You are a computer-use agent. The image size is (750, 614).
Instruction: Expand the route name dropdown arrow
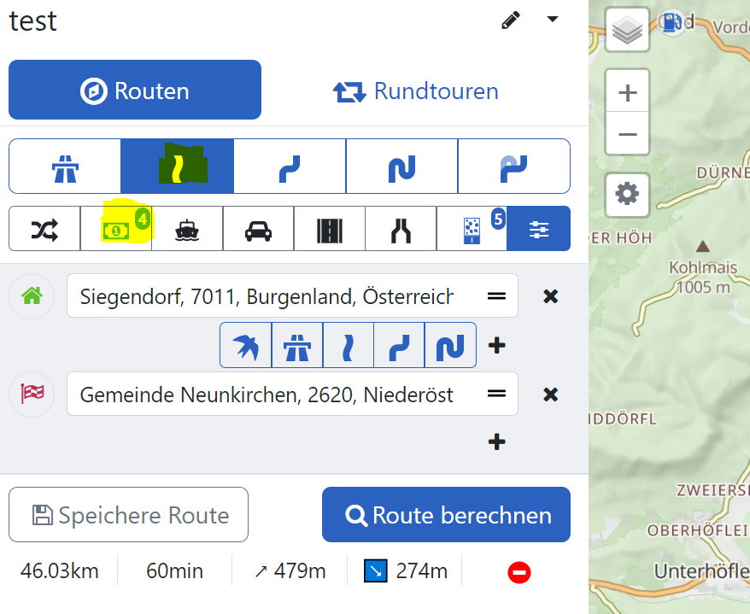[553, 19]
